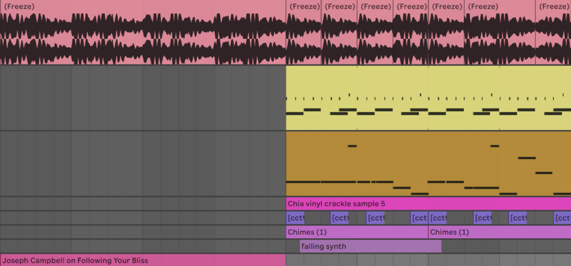This screenshot has width=571, height=266.
Task: Select the brown MIDI clip
Action: pos(428,164)
